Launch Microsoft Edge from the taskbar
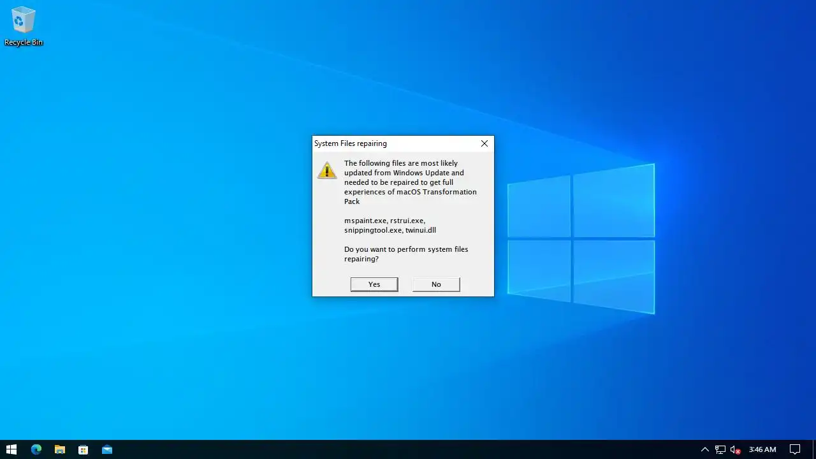The image size is (816, 459). click(x=36, y=449)
